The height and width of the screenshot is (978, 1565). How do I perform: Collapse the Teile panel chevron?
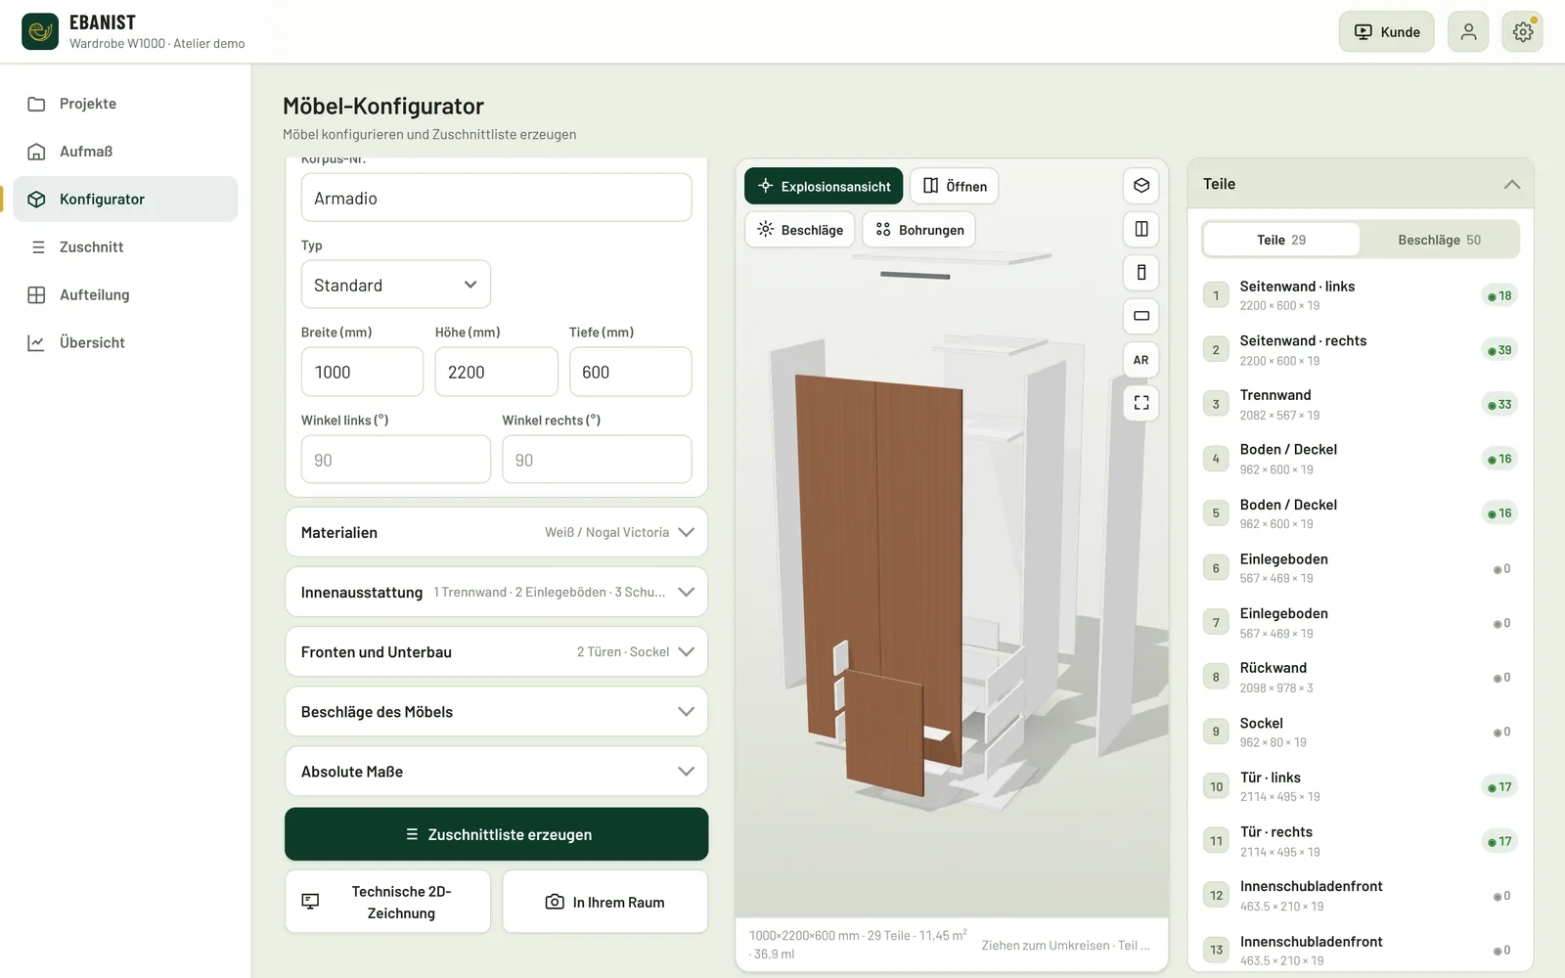(1512, 184)
